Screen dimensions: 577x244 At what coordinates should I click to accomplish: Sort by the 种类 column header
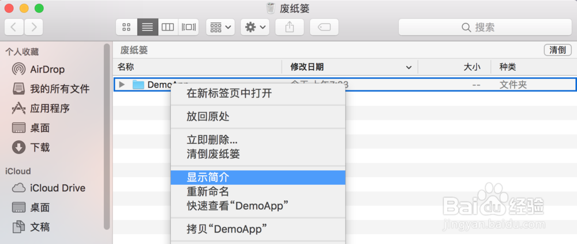(534, 67)
